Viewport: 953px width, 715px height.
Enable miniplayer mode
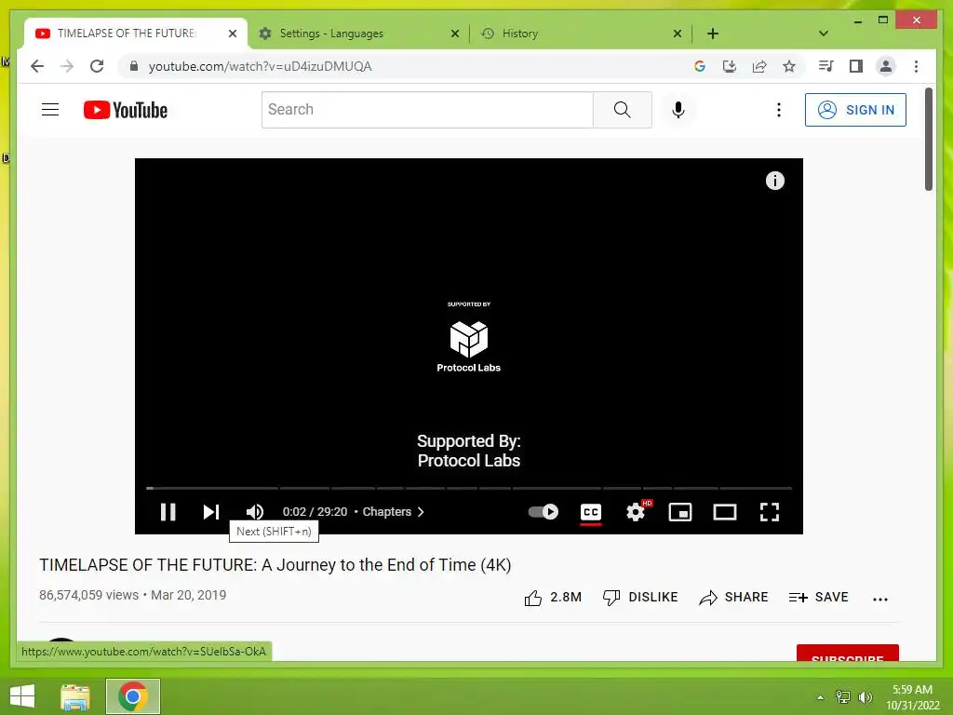[x=680, y=512]
